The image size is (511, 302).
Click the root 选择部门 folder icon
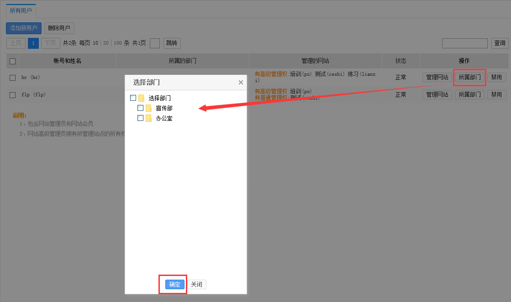point(141,98)
